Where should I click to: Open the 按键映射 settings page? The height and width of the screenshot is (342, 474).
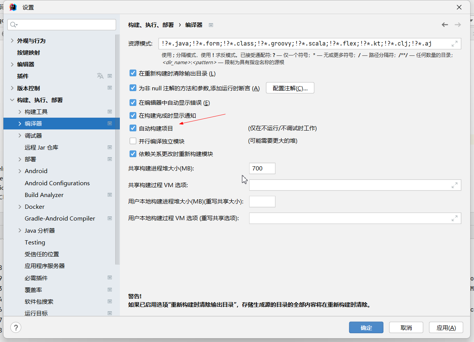click(29, 52)
